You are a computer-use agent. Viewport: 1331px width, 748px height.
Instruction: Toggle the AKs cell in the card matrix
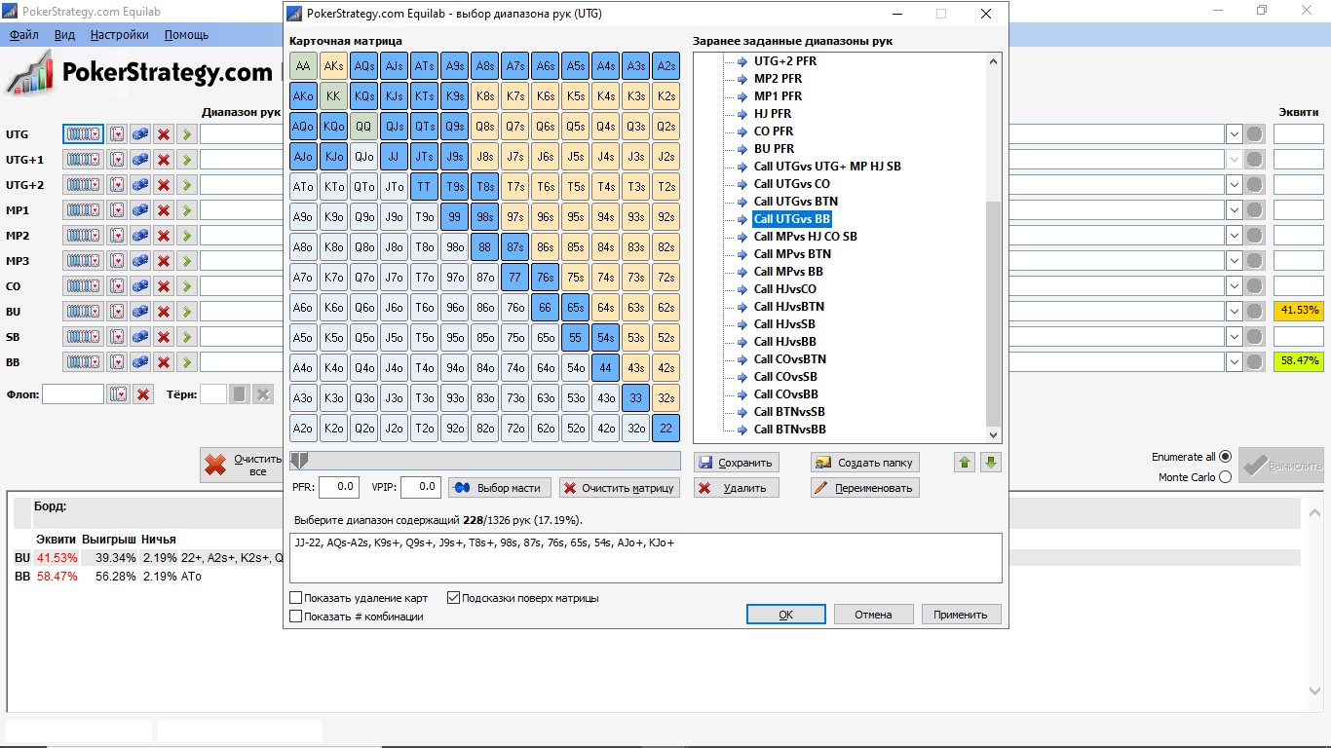click(x=333, y=66)
